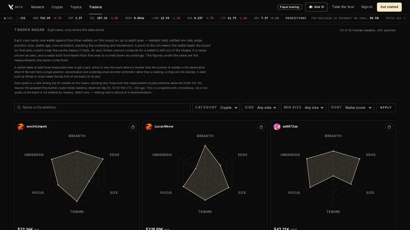Click the Apply filter button
Screen dimensions: 410x230
[386, 108]
